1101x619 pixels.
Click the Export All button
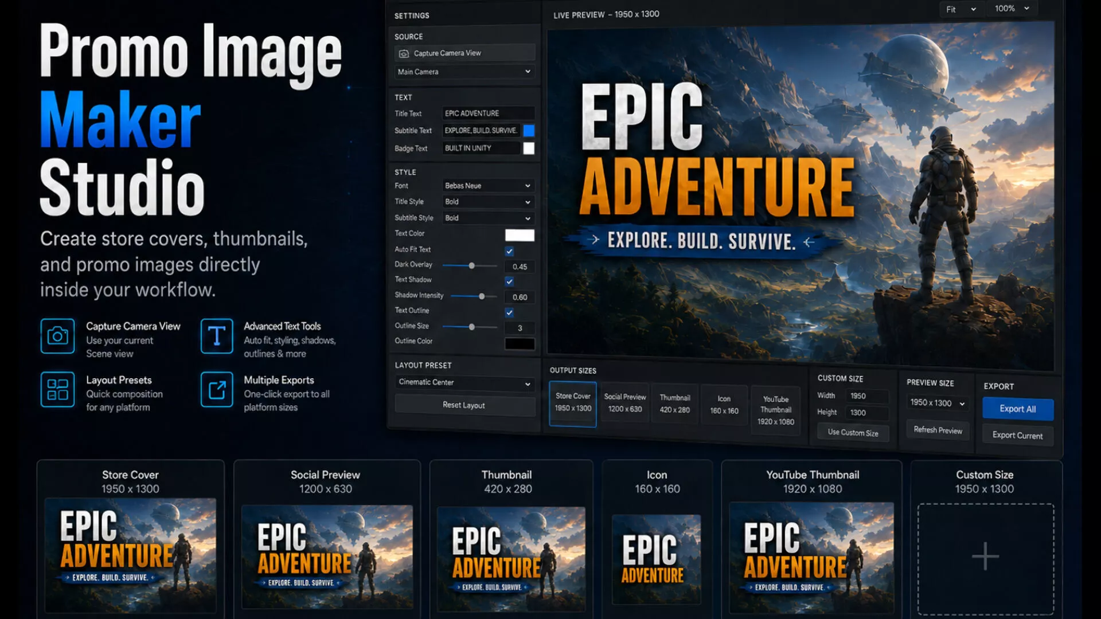[x=1018, y=409]
